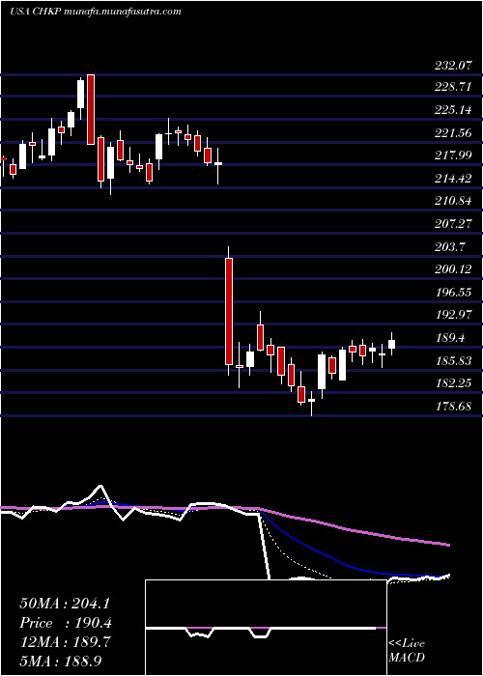
Task: Click inside the MACD indicator box
Action: tap(266, 628)
